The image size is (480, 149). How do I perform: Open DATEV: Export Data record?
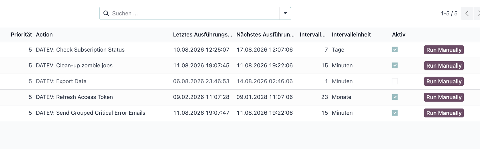tap(61, 81)
